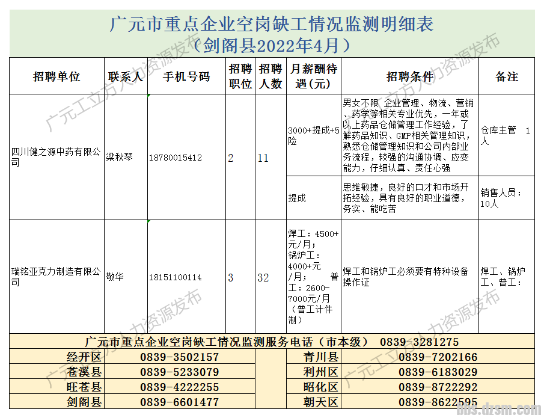The image size is (544, 418).
Task: Click the 手机号码 column header
Action: tap(186, 76)
